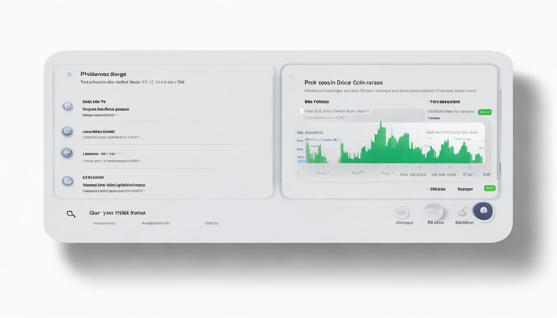557x318 pixels.
Task: Click the right panel vertical scrollbar
Action: coord(499,137)
